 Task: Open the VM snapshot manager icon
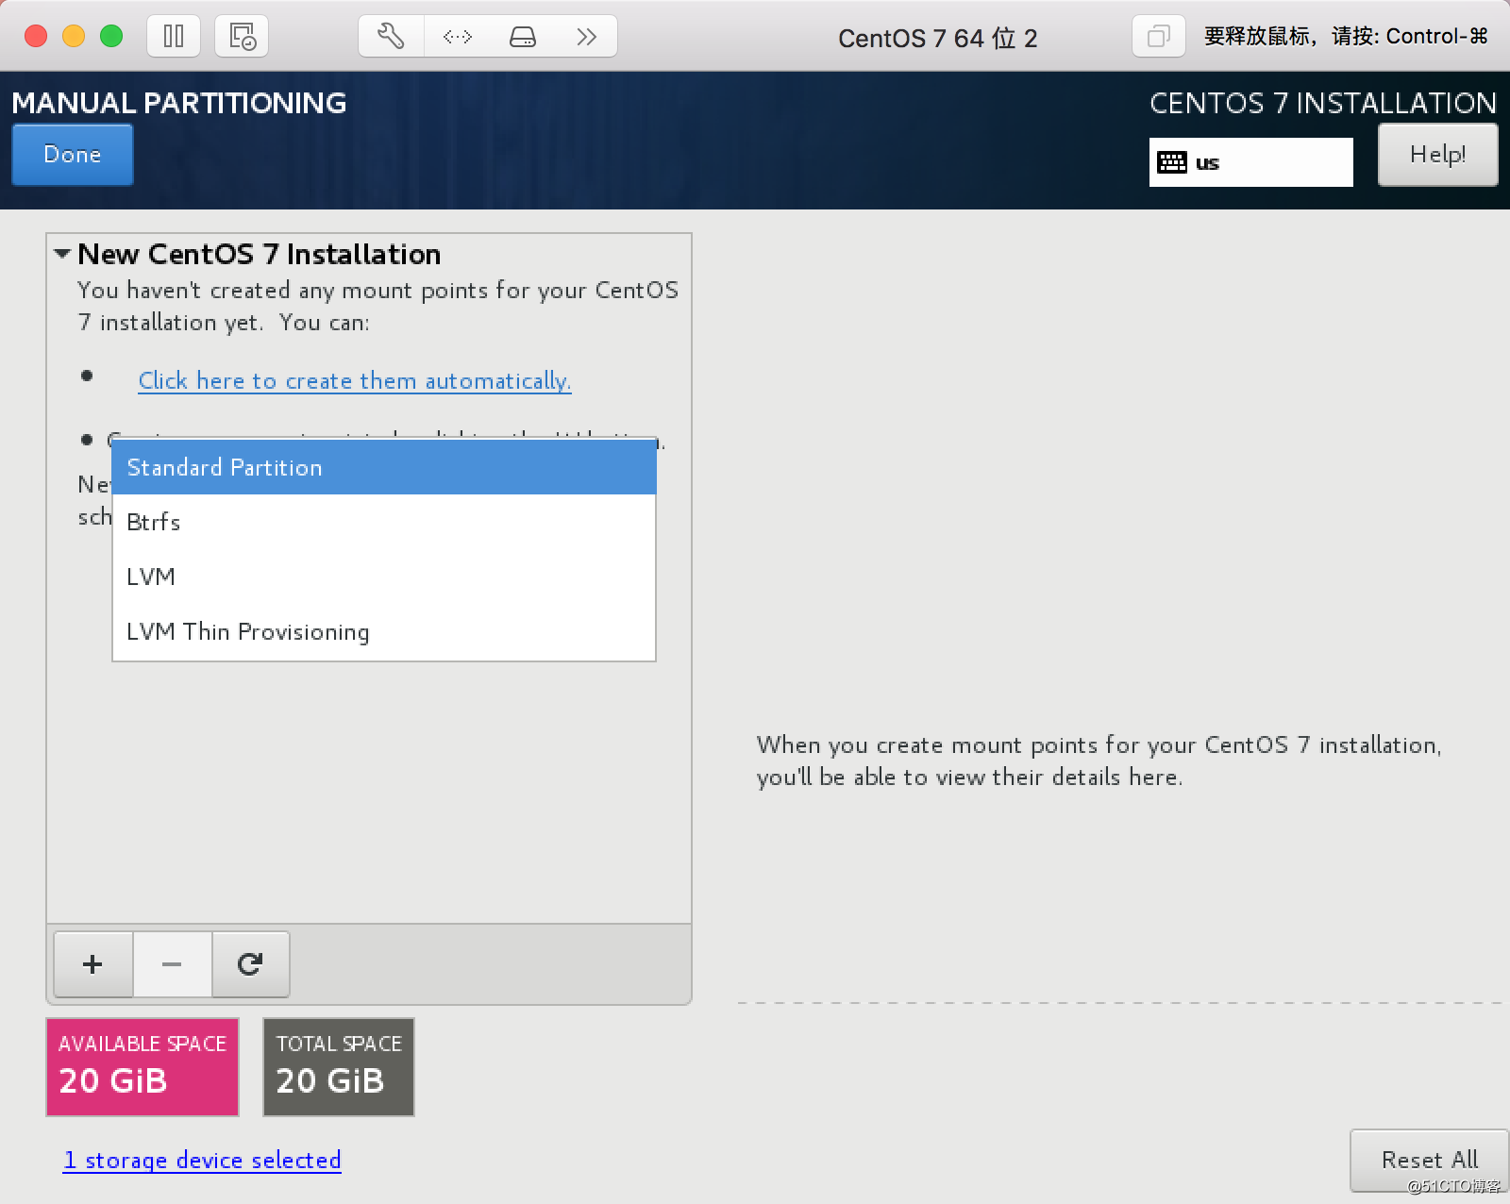pos(242,37)
